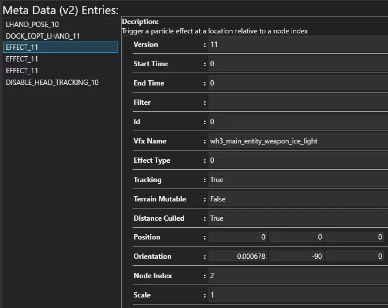Viewport: 388px width, 308px height.
Task: Open the DISABLE_HEAD_TRACKING_10 entry
Action: [52, 83]
